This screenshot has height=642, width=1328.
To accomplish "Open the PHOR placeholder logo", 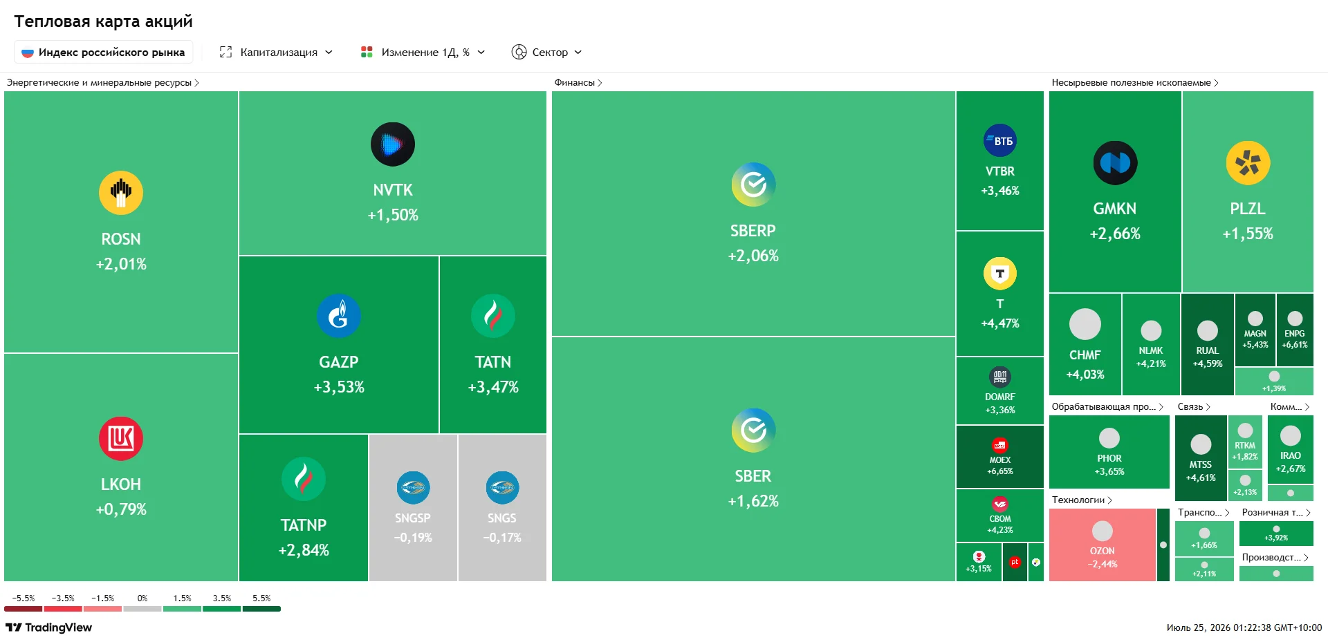I will point(1109,438).
